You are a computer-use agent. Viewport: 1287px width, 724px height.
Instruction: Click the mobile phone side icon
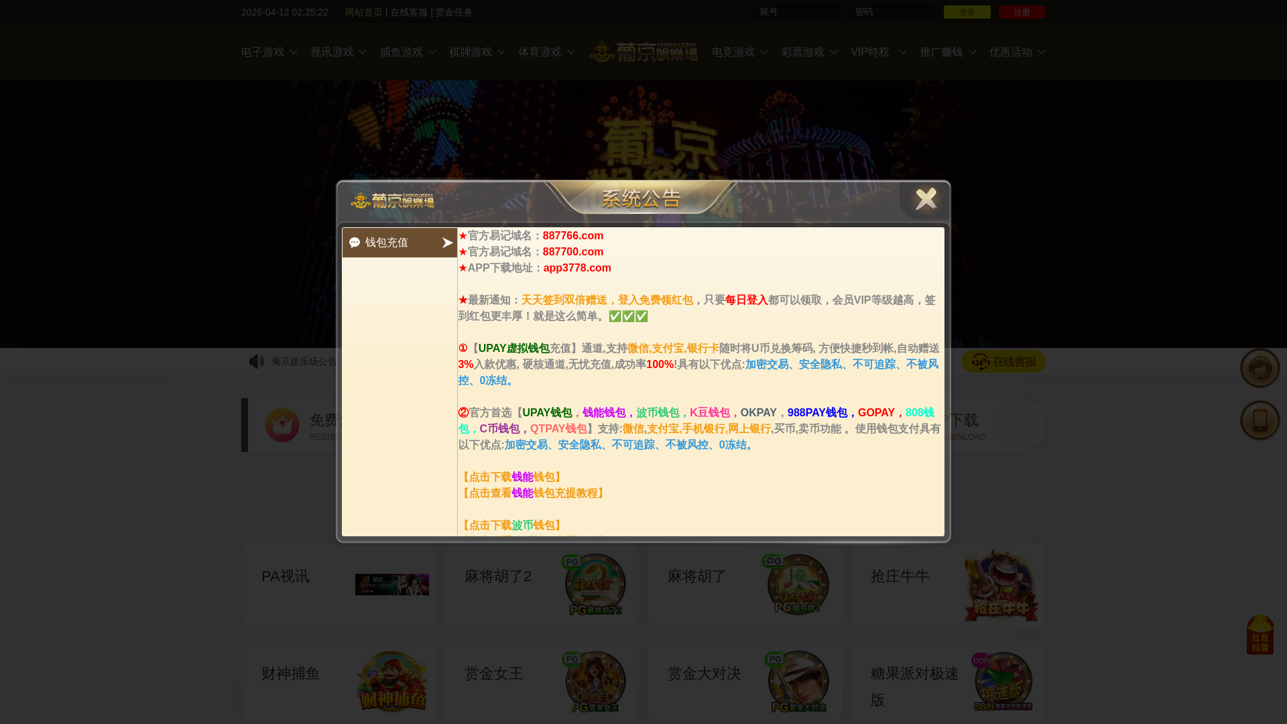1260,420
